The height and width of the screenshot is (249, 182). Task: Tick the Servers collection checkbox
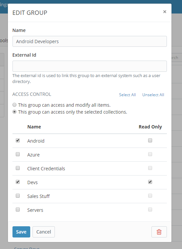coord(18,209)
